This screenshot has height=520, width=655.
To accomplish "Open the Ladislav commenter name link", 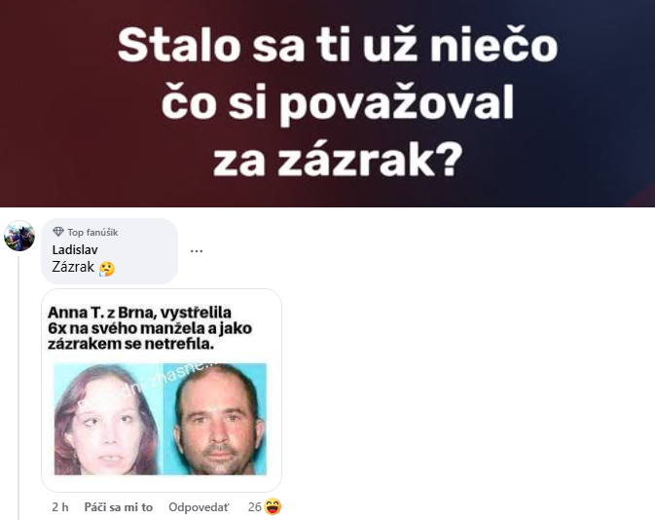I will [75, 249].
